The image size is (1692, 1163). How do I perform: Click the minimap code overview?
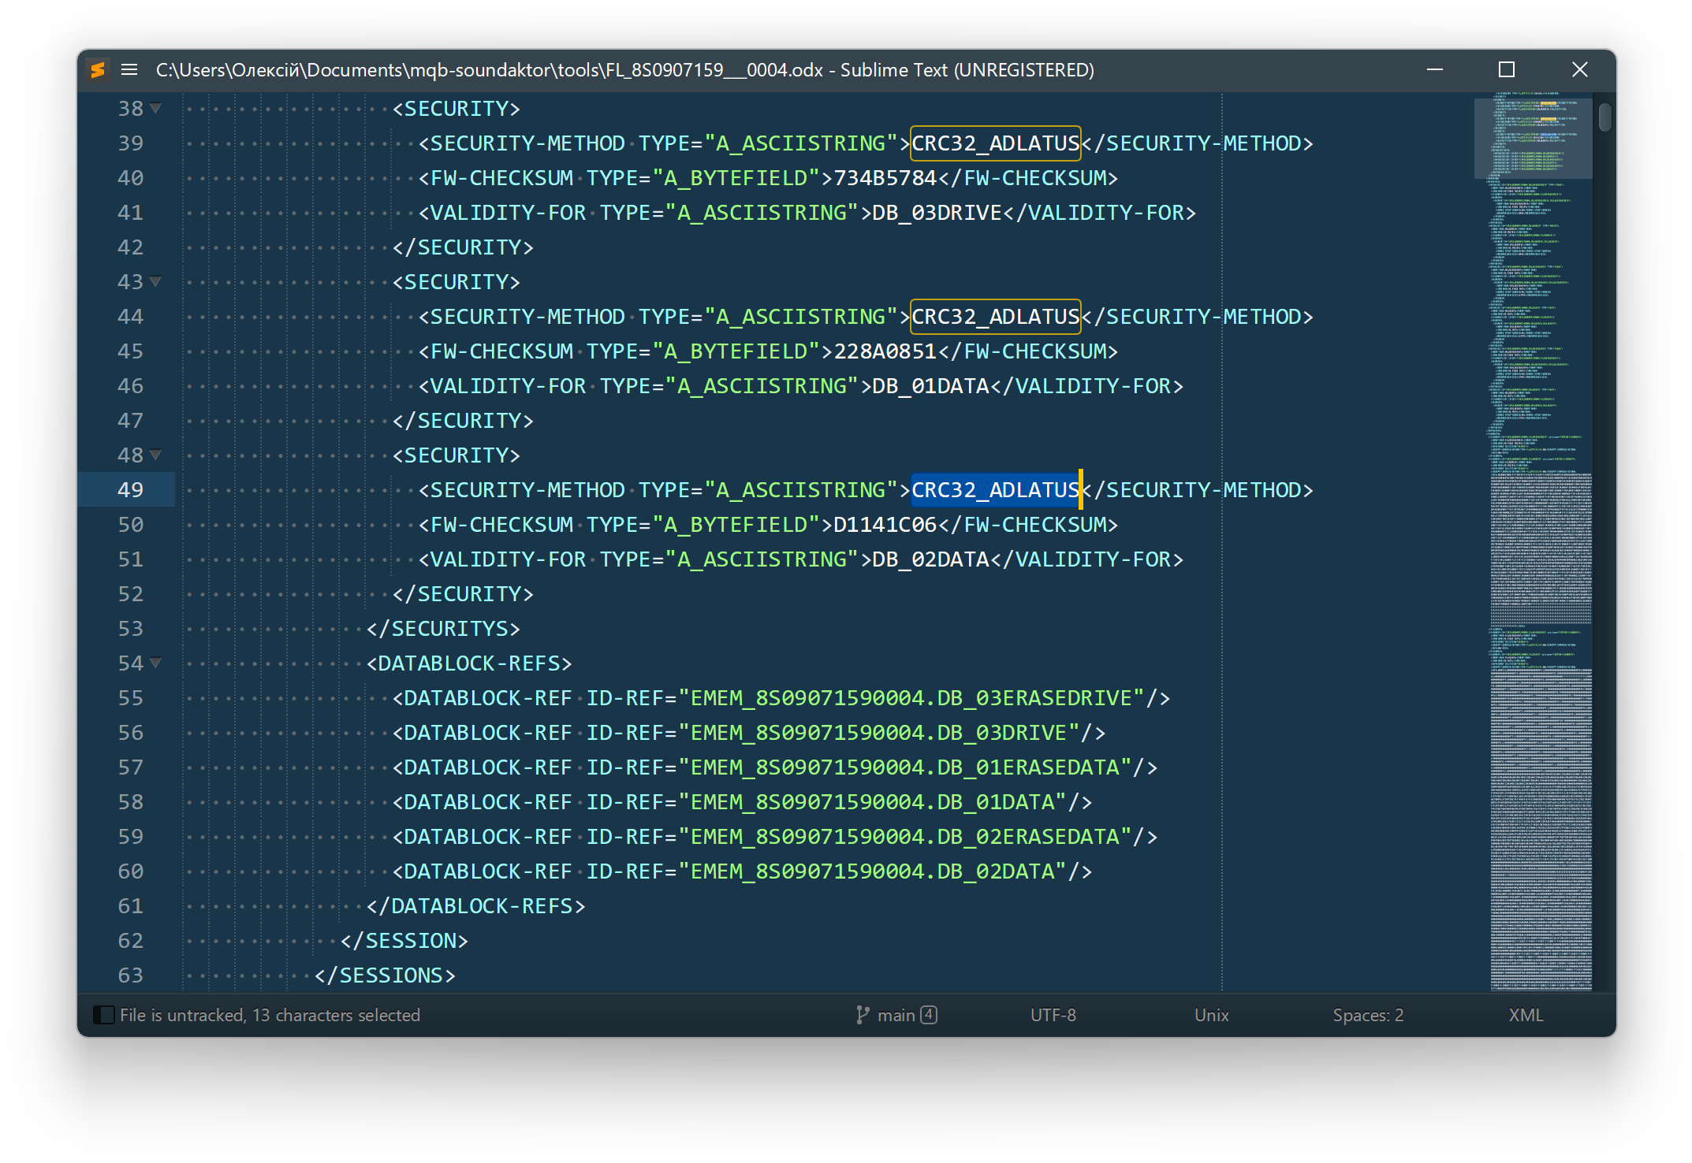coord(1539,552)
